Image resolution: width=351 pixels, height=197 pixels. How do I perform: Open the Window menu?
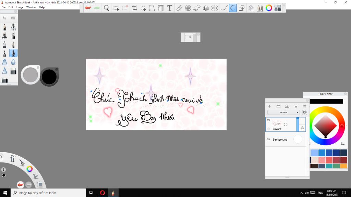pos(31,7)
